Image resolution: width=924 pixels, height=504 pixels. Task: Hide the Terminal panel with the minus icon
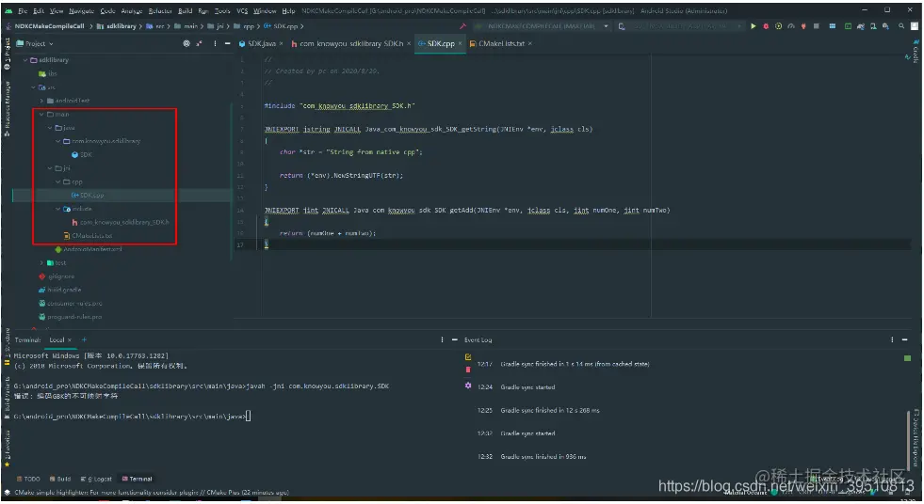[454, 340]
